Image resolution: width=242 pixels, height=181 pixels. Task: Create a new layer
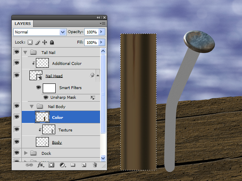click(x=84, y=165)
